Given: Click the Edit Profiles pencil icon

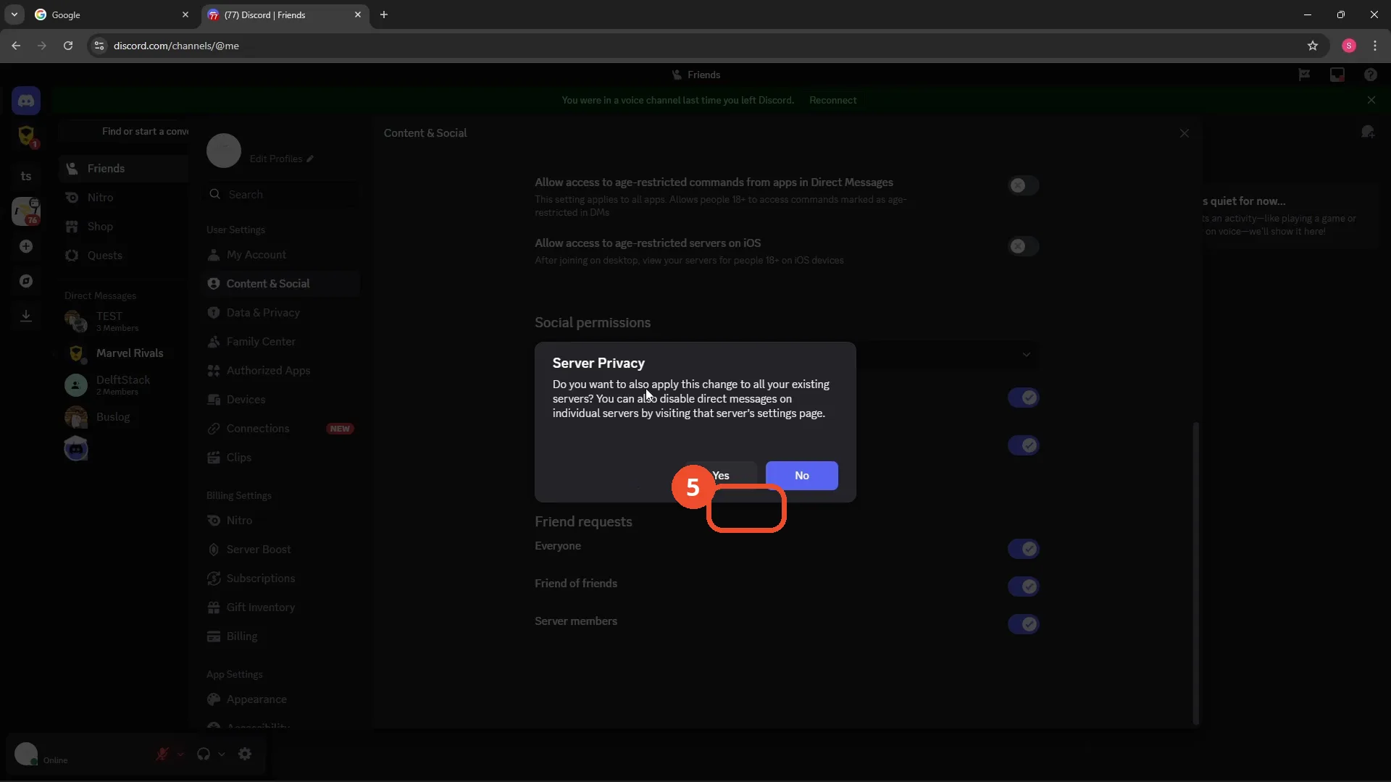Looking at the screenshot, I should tap(310, 159).
